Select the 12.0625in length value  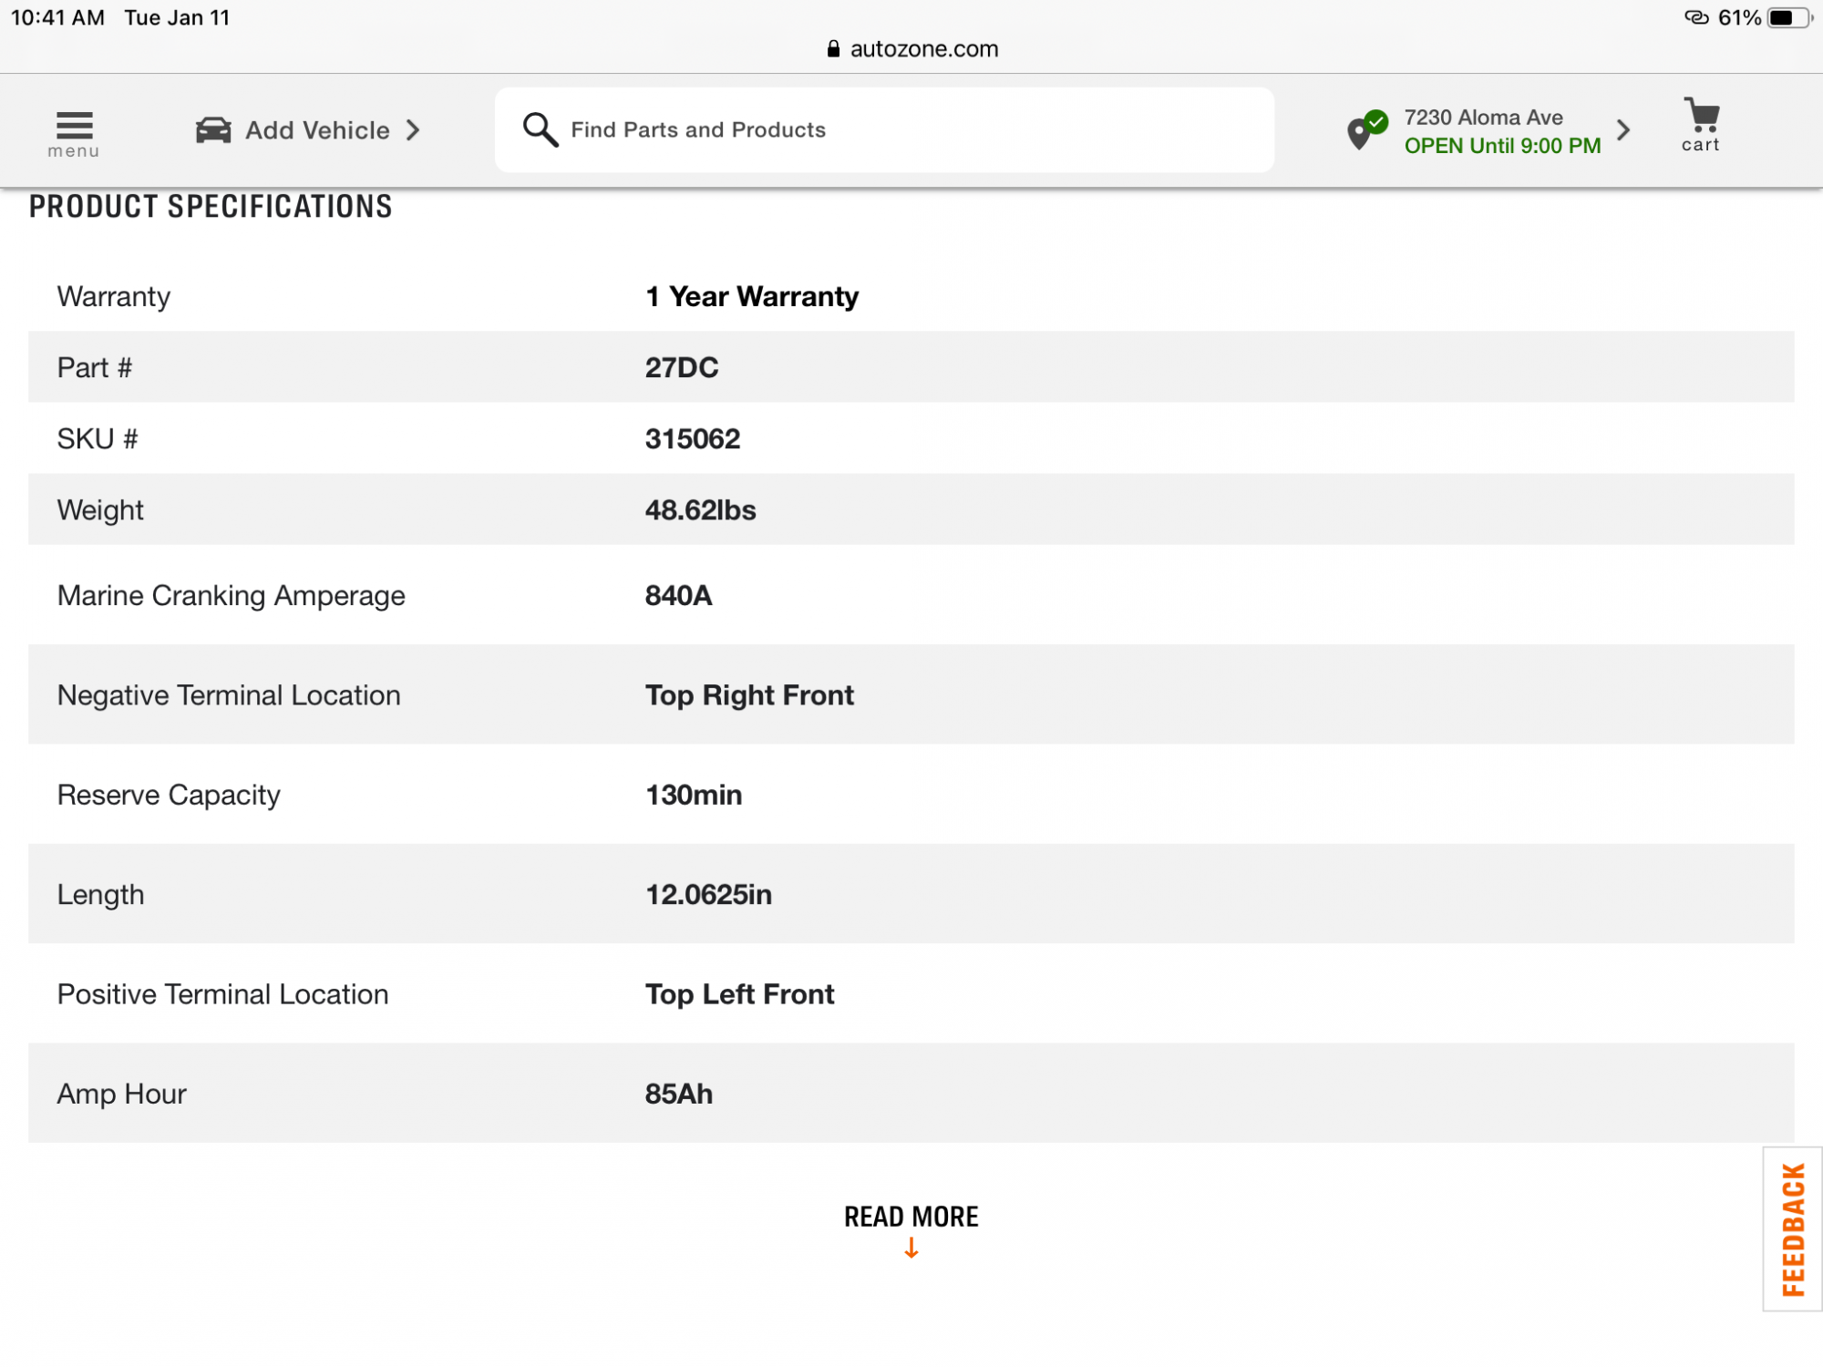pos(708,894)
